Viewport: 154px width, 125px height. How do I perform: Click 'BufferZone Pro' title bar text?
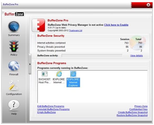(x=11, y=4)
